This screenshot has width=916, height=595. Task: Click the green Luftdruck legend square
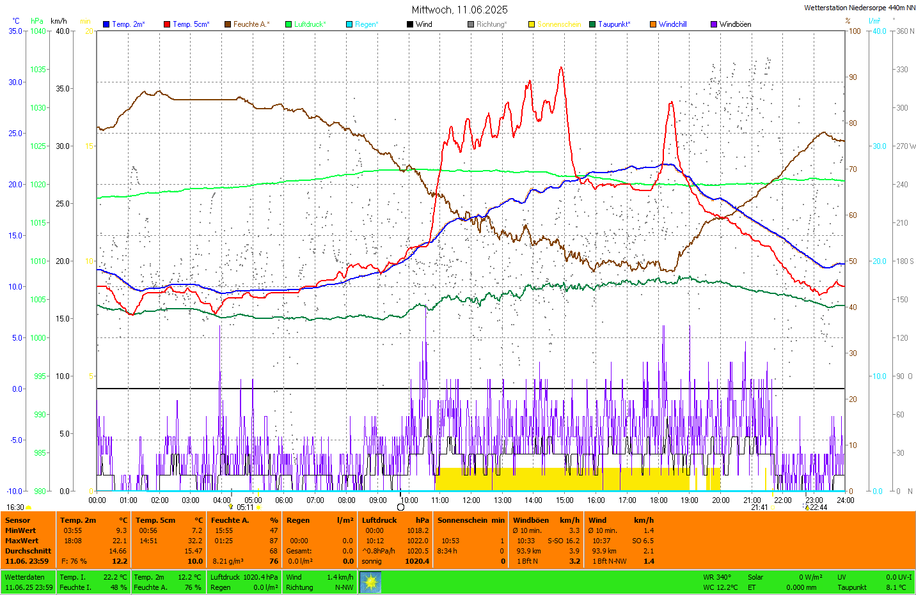click(x=288, y=24)
